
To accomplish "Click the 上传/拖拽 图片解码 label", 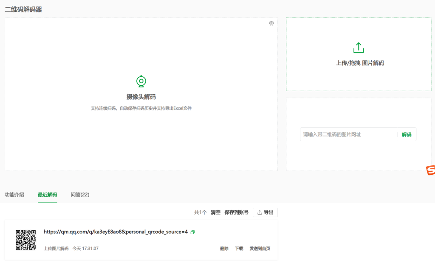I will [360, 63].
